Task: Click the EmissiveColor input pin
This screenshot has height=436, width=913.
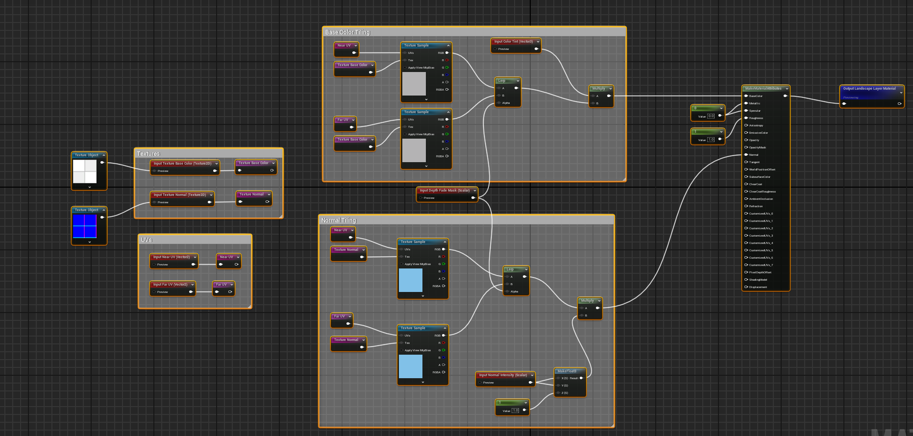Action: point(746,133)
